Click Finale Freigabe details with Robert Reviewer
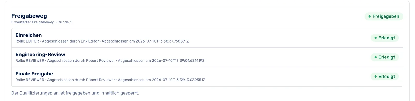 tap(110, 80)
